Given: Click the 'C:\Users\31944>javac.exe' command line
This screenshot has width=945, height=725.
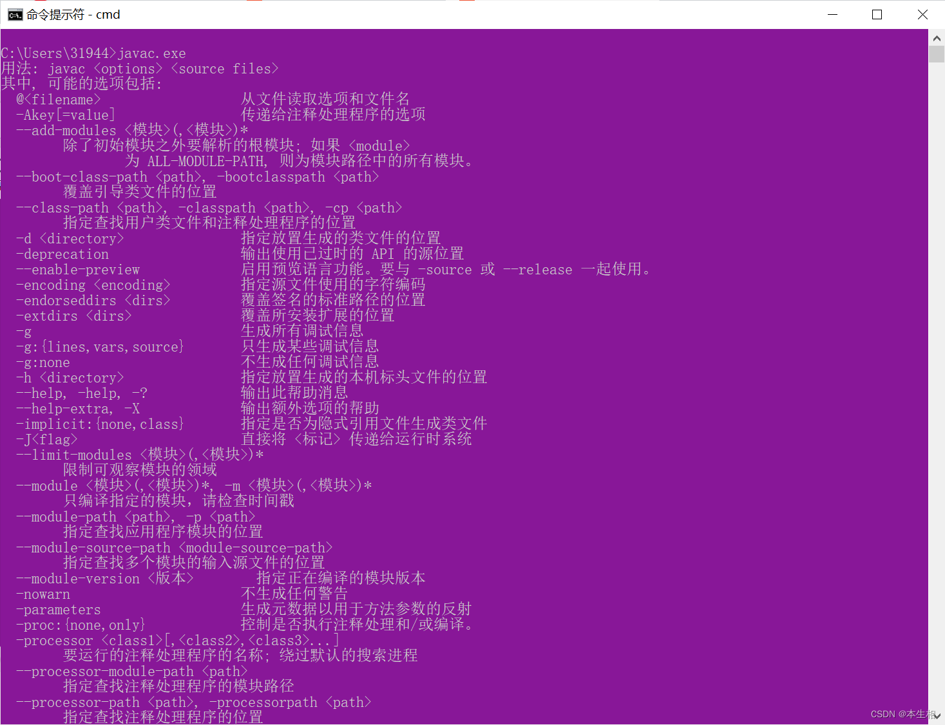Looking at the screenshot, I should tap(93, 53).
